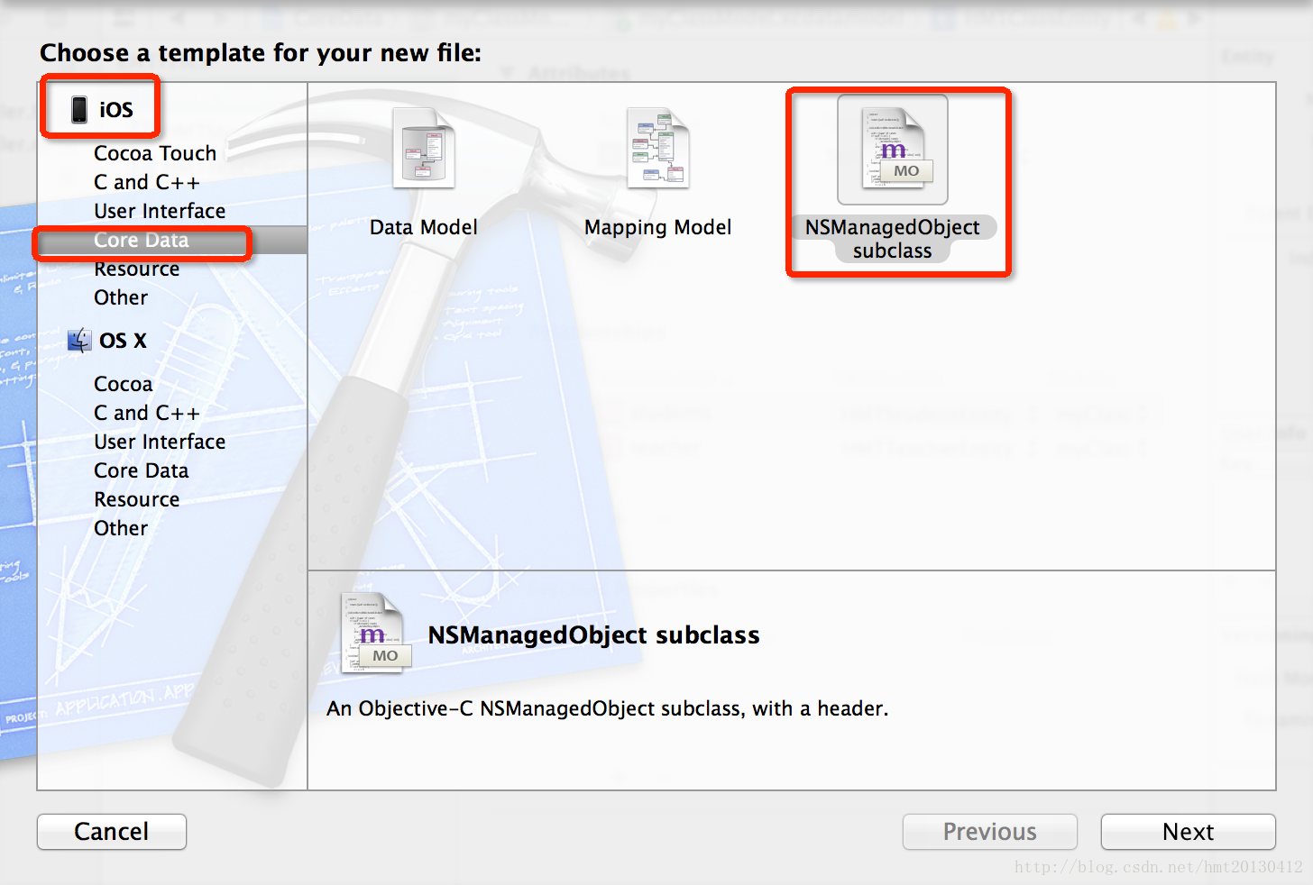Select the OS X section header
The image size is (1313, 885).
(x=123, y=341)
